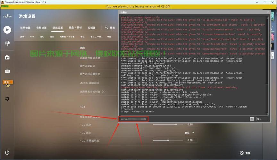Viewport: 277px width, 160px height.
Task: Click the power quit icon
Action: coord(7,152)
